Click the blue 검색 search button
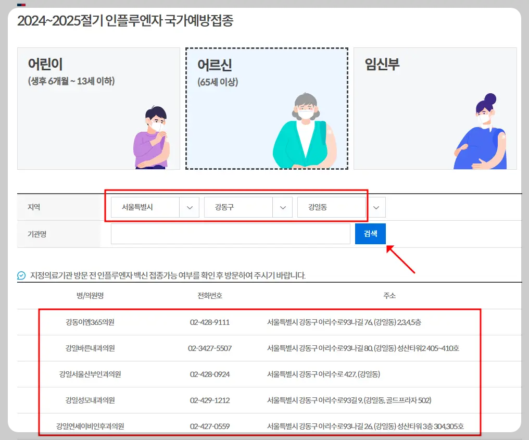Viewport: 529px width, 440px height. (x=370, y=233)
